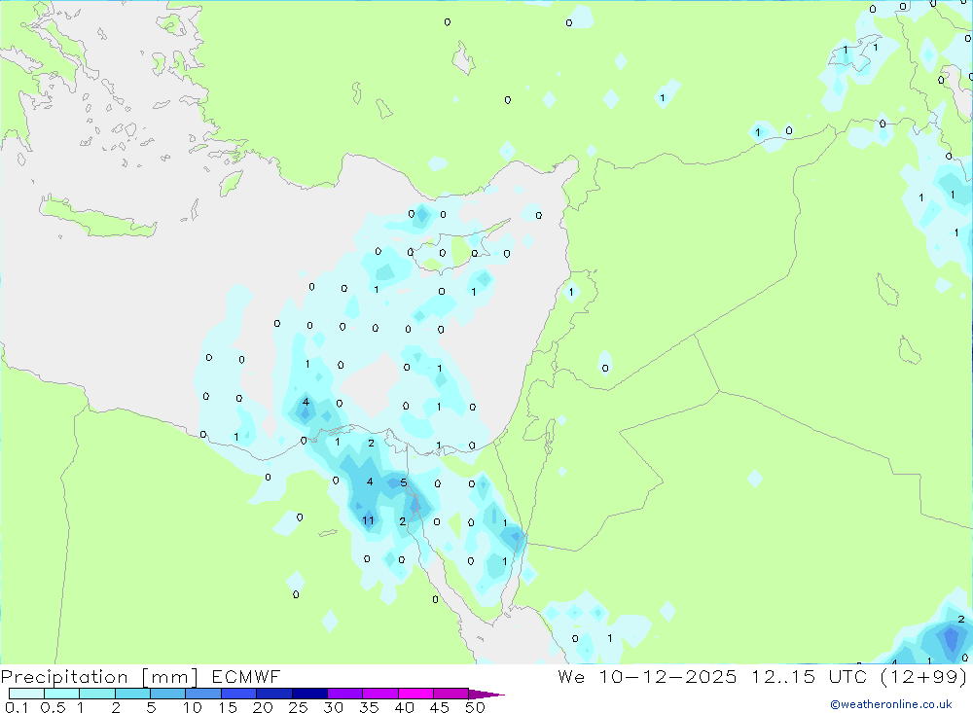This screenshot has height=713, width=973.
Task: Select the 2–5 mm legend color swatch
Action: tap(132, 694)
